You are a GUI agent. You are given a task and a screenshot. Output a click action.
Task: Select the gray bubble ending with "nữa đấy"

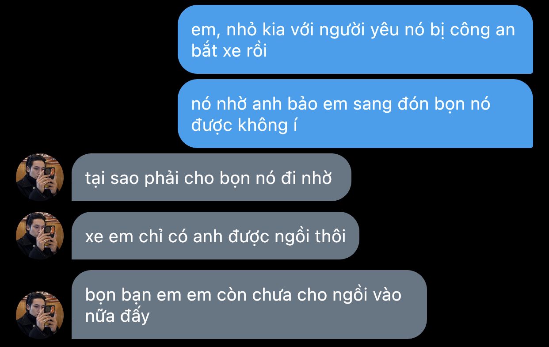click(249, 305)
